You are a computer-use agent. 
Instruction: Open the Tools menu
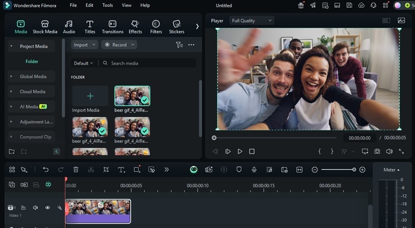click(107, 5)
